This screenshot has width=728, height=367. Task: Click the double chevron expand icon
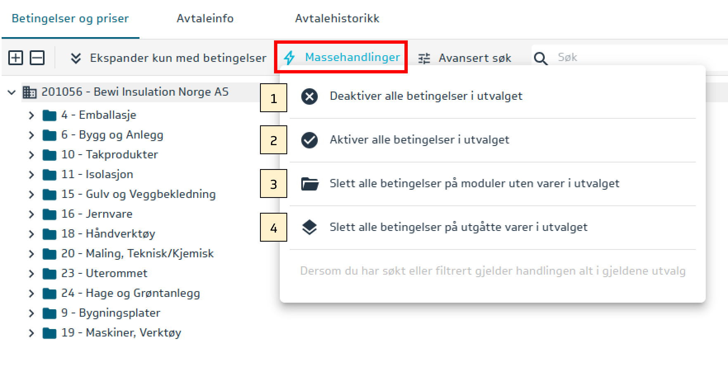tap(76, 58)
